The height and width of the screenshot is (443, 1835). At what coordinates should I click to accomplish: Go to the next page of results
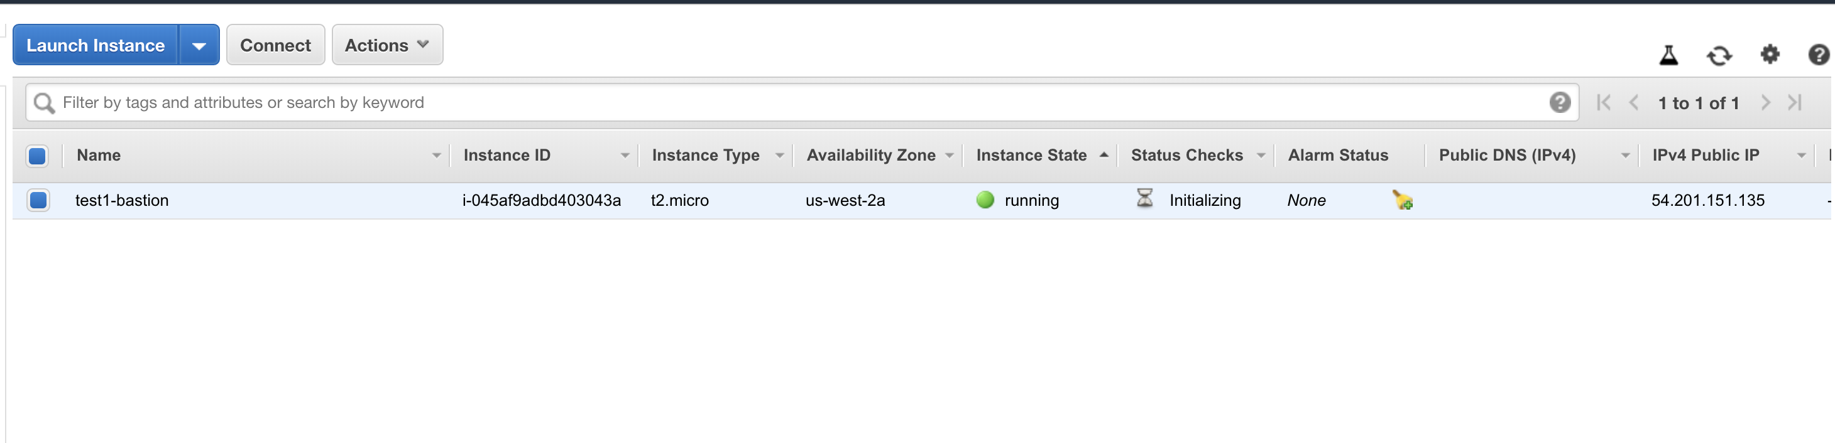click(x=1765, y=103)
